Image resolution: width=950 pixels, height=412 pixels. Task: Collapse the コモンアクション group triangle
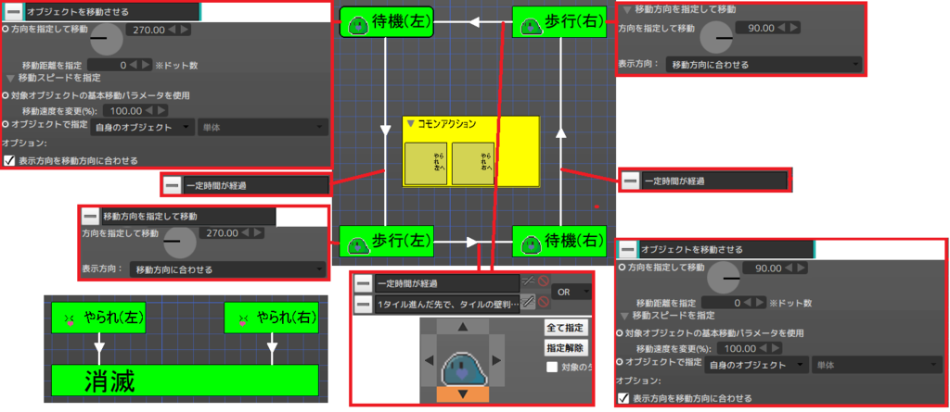[411, 123]
